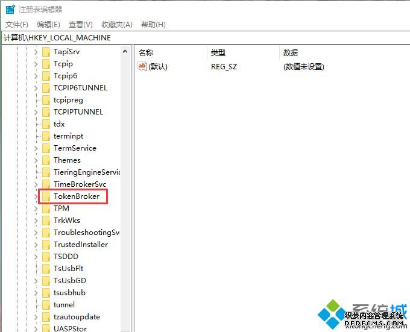Click the TermService folder icon
410x332 pixels.
[x=46, y=148]
